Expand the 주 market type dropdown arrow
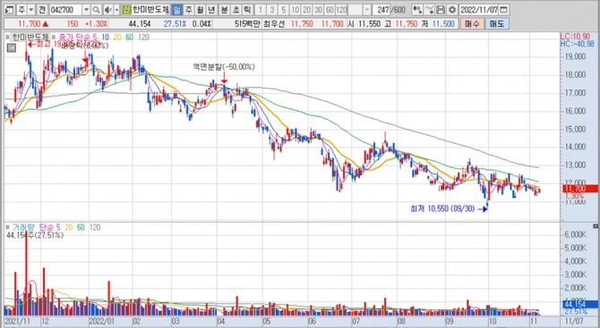The height and width of the screenshot is (328, 600). click(31, 10)
